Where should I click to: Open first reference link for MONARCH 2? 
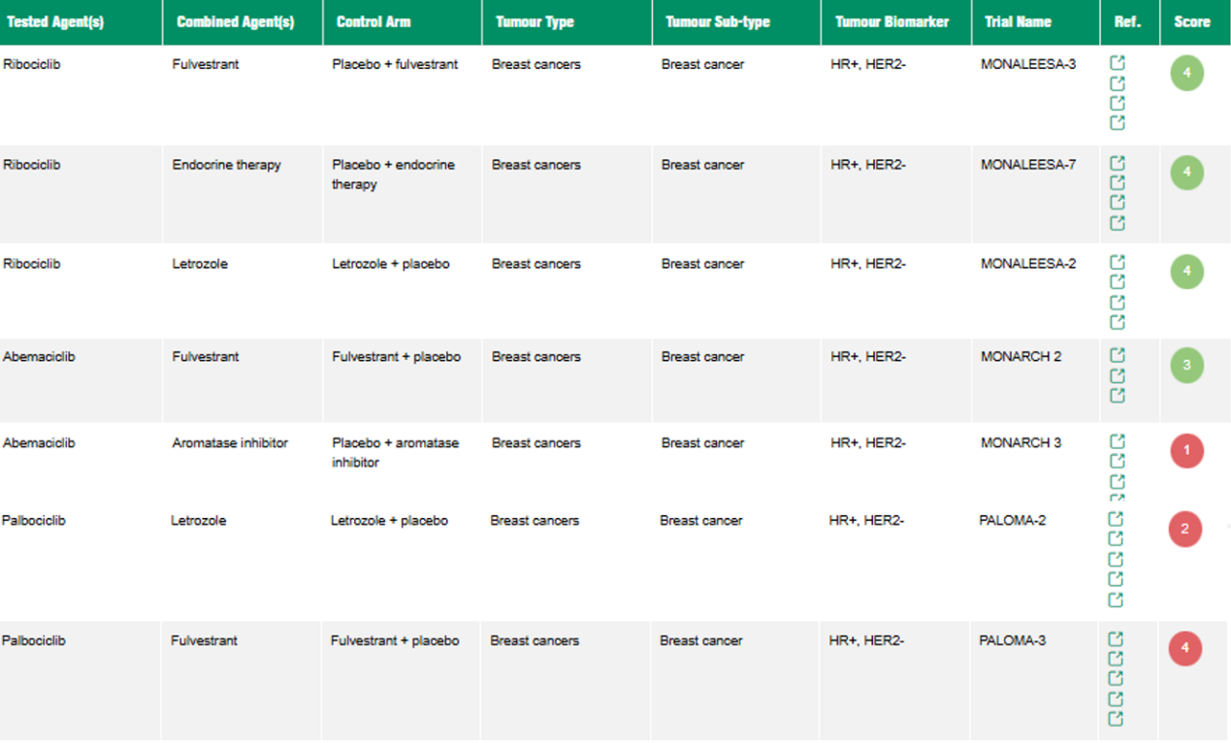[x=1118, y=355]
